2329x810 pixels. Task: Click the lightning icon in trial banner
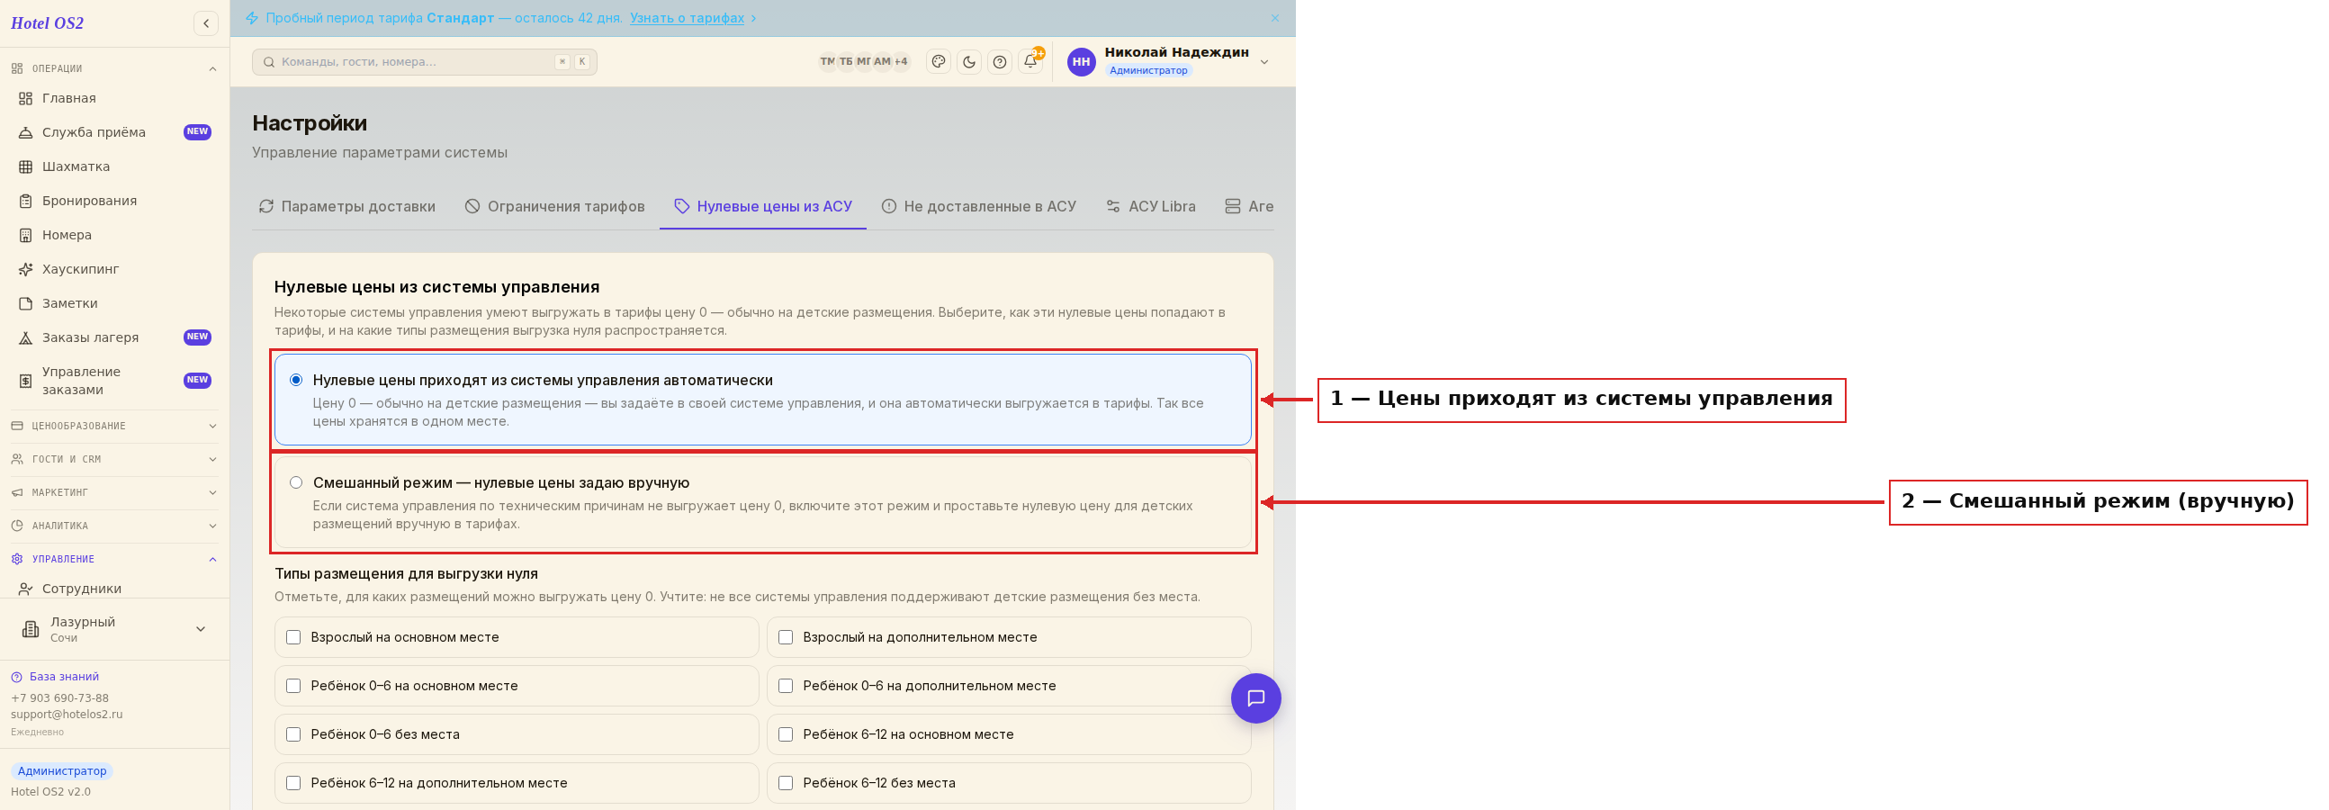pyautogui.click(x=252, y=18)
